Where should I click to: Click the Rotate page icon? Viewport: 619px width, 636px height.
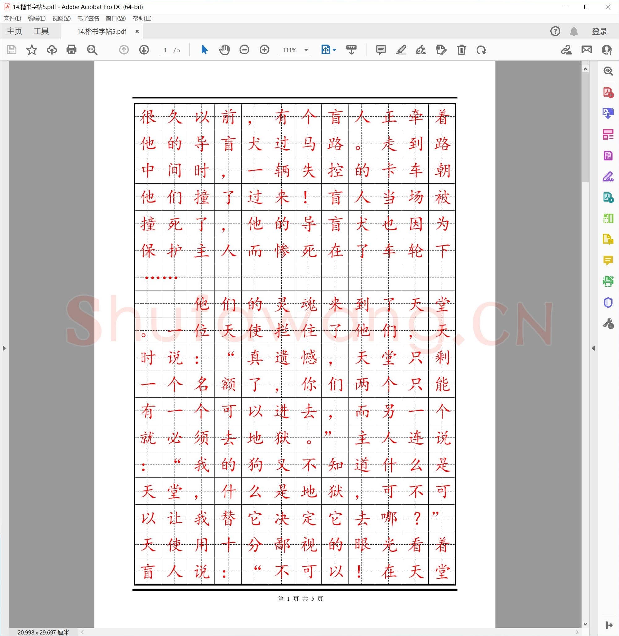(481, 50)
